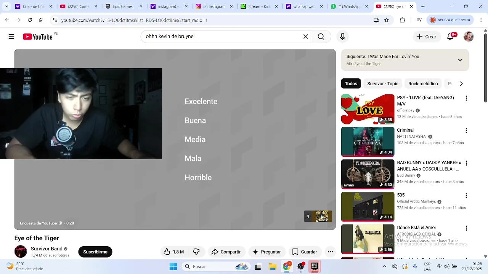Open the browser extensions puzzle icon
Image resolution: width=488 pixels, height=274 pixels.
[x=402, y=20]
